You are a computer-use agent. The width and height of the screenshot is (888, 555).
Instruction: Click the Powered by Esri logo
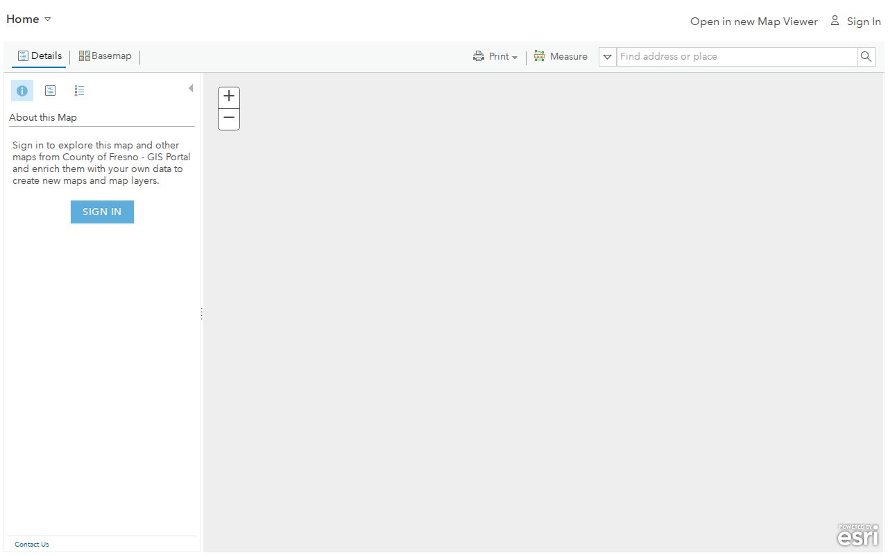858,535
